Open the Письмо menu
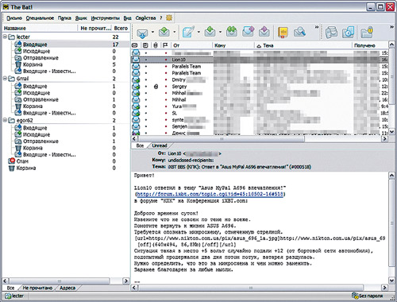The width and height of the screenshot is (397, 302). click(x=14, y=18)
